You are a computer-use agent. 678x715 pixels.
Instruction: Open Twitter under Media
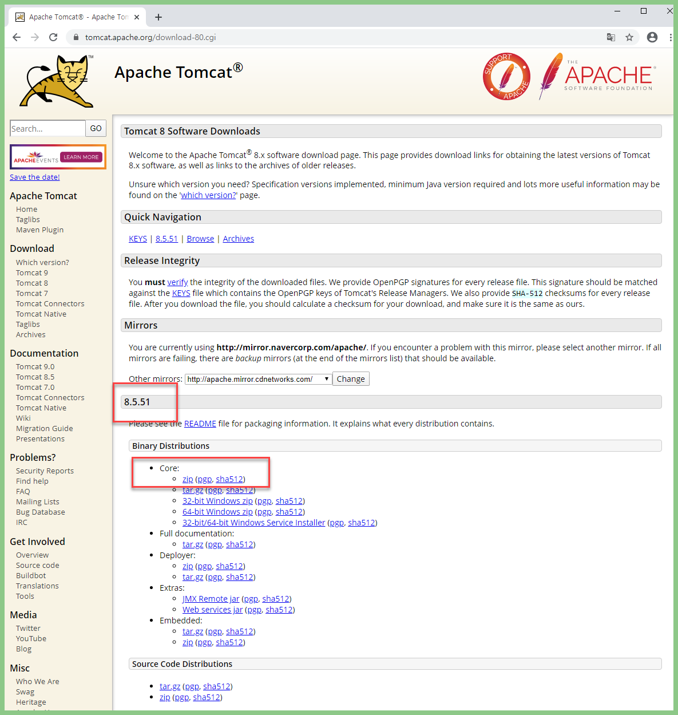point(29,629)
